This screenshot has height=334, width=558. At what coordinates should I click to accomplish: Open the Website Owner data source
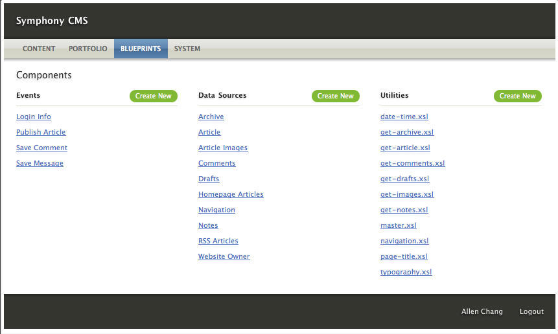(224, 256)
